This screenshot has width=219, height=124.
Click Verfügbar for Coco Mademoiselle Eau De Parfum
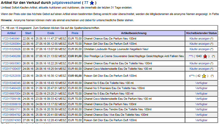click(x=201, y=99)
